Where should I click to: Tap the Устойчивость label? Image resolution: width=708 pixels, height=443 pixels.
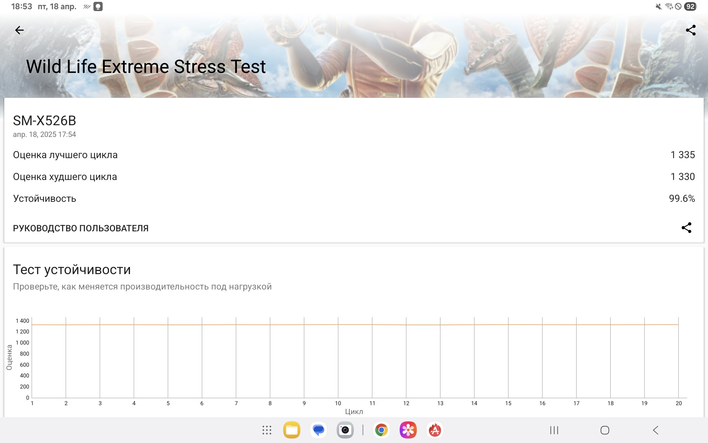tap(45, 198)
